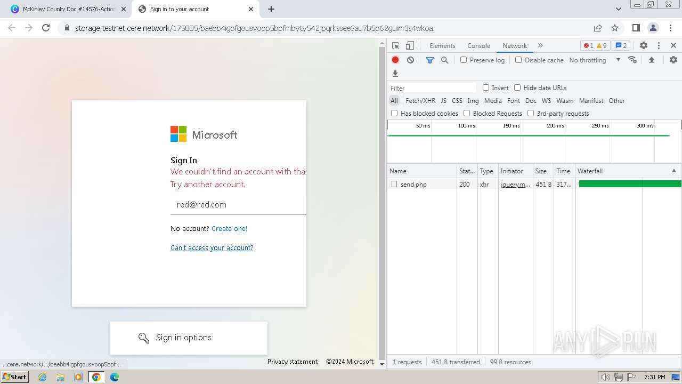The width and height of the screenshot is (682, 384).
Task: Click the email field with red@red.com
Action: [238, 204]
